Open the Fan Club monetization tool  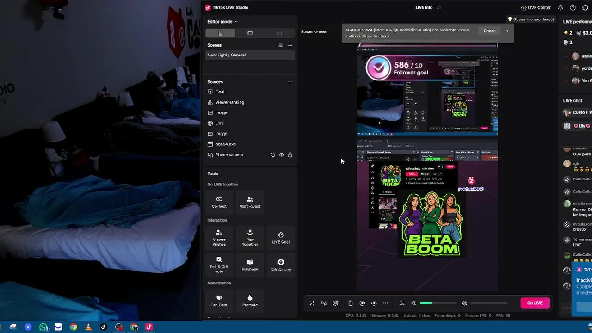(219, 301)
